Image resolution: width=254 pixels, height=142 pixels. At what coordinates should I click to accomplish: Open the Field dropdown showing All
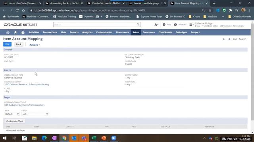35,114
